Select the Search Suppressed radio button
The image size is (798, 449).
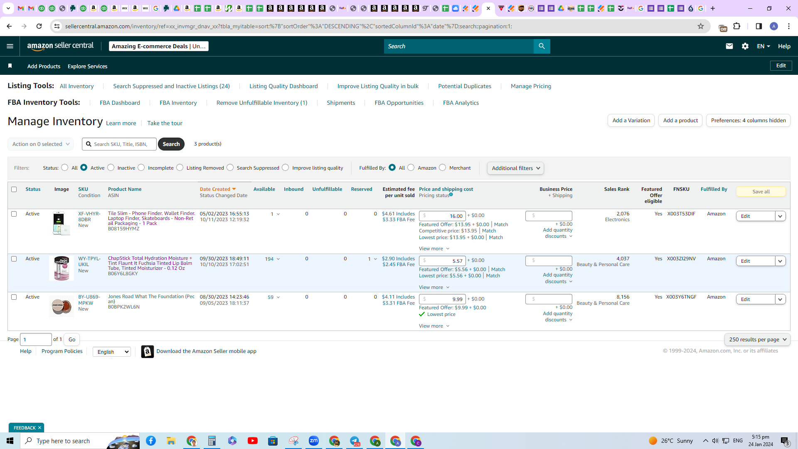(230, 168)
